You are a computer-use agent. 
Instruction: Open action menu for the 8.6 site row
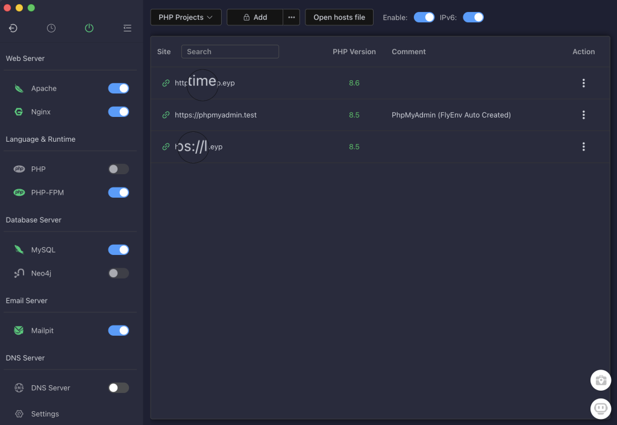click(x=583, y=83)
